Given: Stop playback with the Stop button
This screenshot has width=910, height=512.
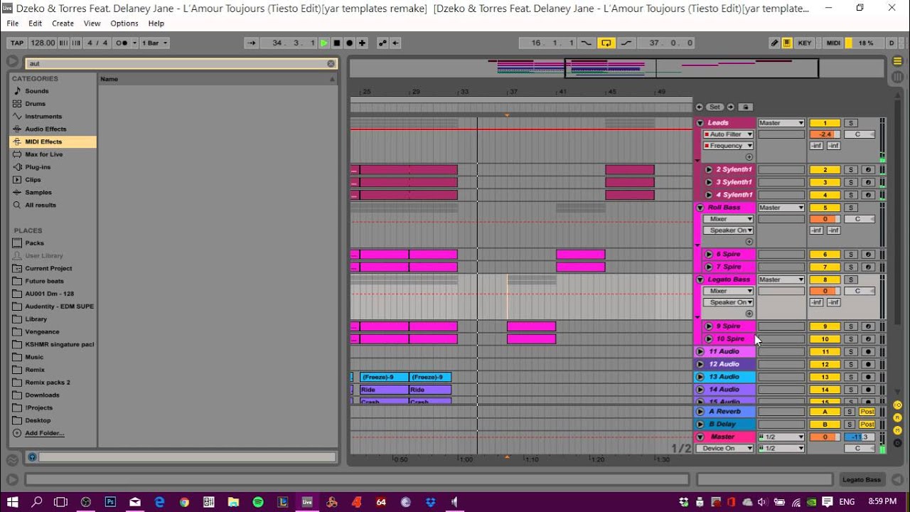Looking at the screenshot, I should pos(337,43).
